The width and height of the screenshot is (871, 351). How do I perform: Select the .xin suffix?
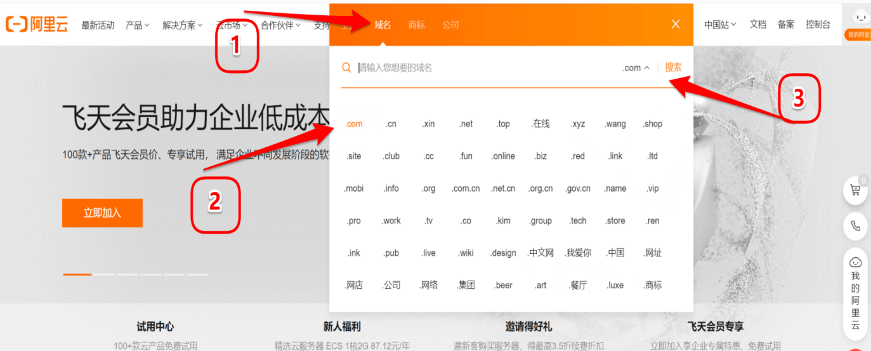pyautogui.click(x=429, y=124)
